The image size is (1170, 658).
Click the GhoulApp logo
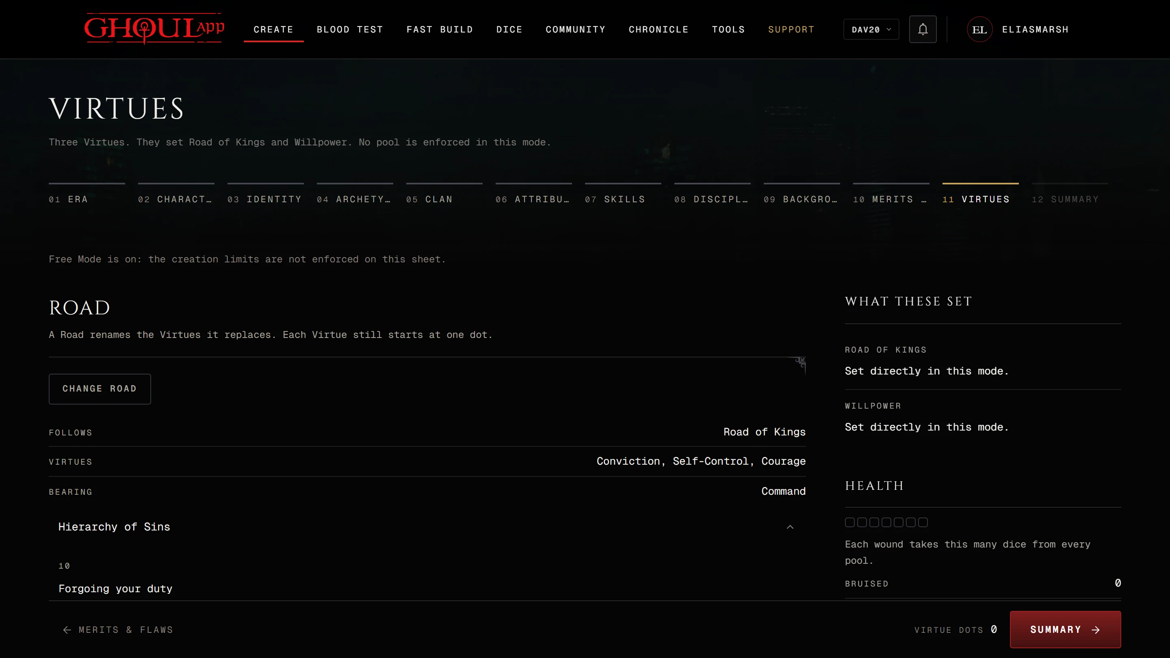pos(154,28)
